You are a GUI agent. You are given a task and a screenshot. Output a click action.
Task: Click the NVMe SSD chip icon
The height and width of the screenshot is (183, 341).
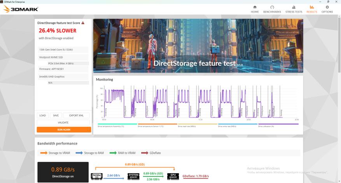96,176
